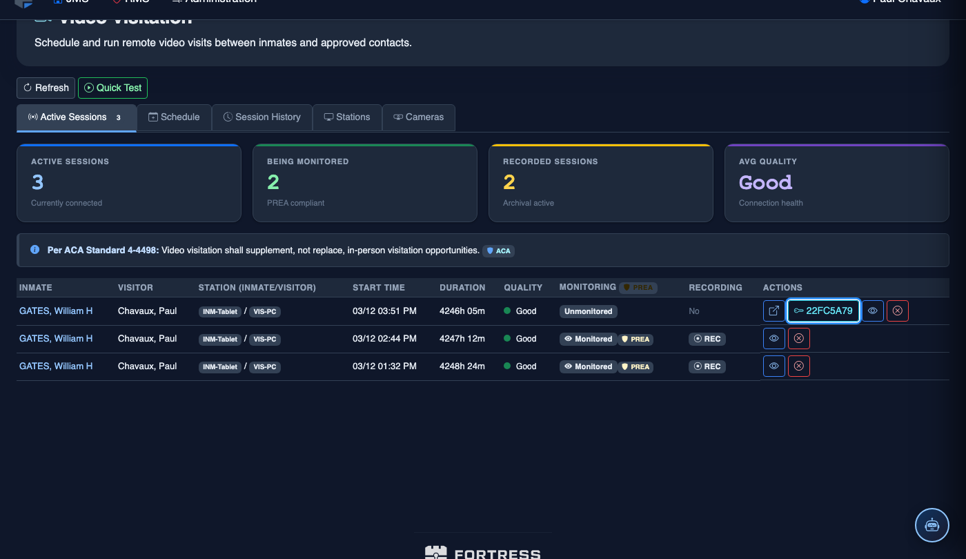Viewport: 966px width, 559px height.
Task: Open the Cameras tab
Action: (418, 117)
